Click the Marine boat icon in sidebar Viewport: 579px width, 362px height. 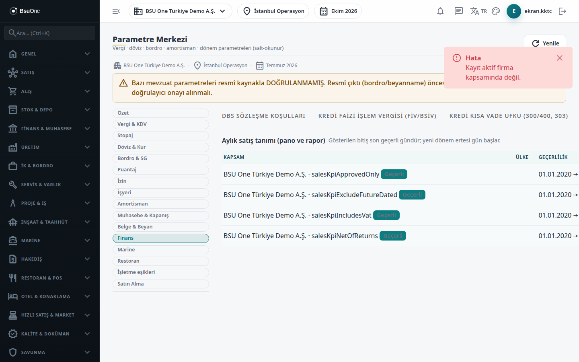pyautogui.click(x=13, y=241)
